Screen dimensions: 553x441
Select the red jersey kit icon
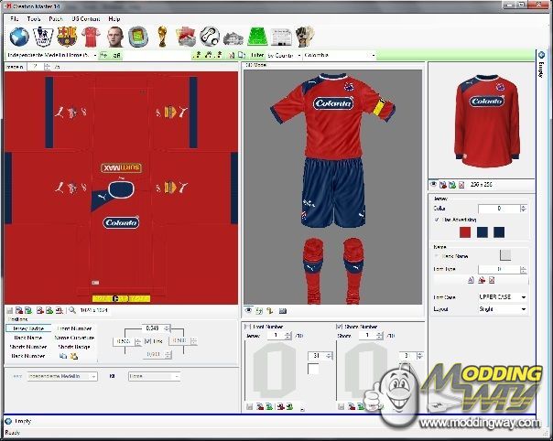pyautogui.click(x=91, y=38)
